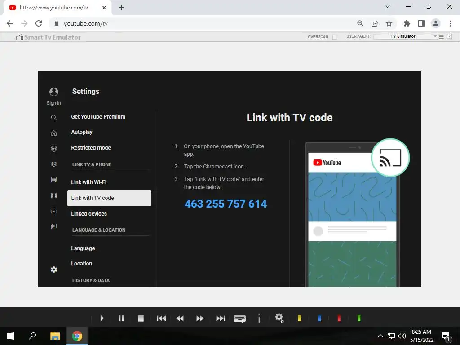Open the Library icon in sidebar
Viewport: 460px width, 345px height.
coord(54,226)
